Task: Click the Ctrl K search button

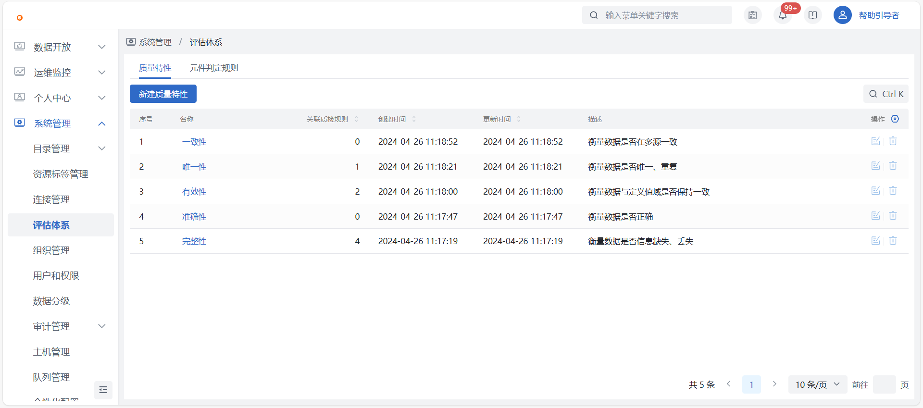Action: coord(886,94)
